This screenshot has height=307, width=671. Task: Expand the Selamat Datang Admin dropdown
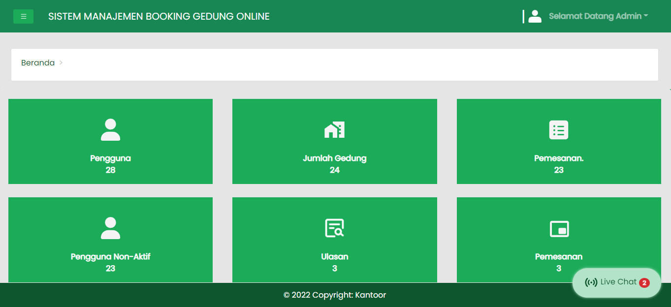[x=598, y=16]
